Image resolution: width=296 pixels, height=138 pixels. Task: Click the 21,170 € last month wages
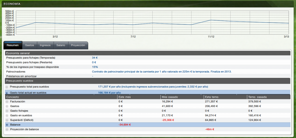(167, 115)
